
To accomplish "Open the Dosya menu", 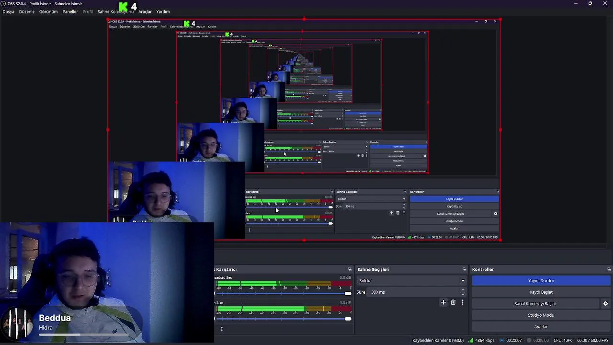I will 8,11.
